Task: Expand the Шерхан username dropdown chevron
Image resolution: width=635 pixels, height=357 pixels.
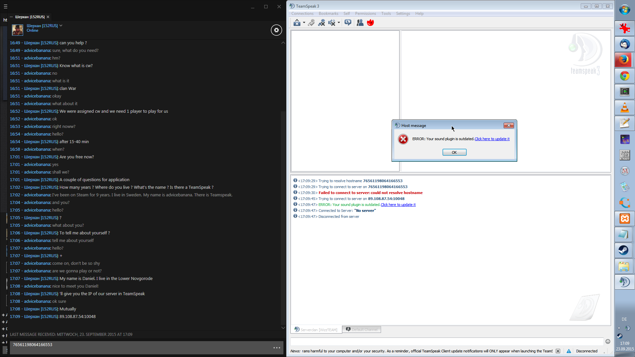Action: (x=61, y=25)
